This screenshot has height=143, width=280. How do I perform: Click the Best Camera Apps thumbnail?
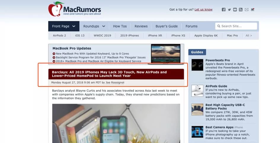(x=197, y=132)
